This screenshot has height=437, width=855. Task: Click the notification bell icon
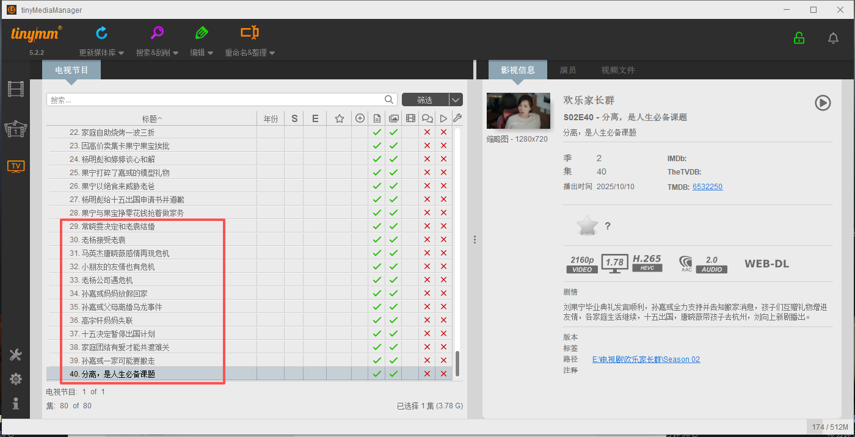(x=833, y=38)
